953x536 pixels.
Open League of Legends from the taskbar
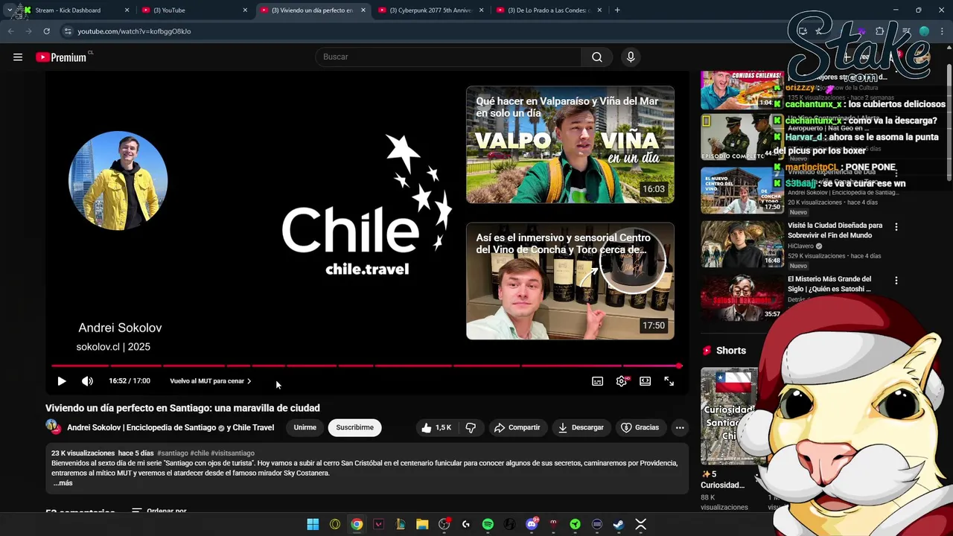pyautogui.click(x=401, y=525)
